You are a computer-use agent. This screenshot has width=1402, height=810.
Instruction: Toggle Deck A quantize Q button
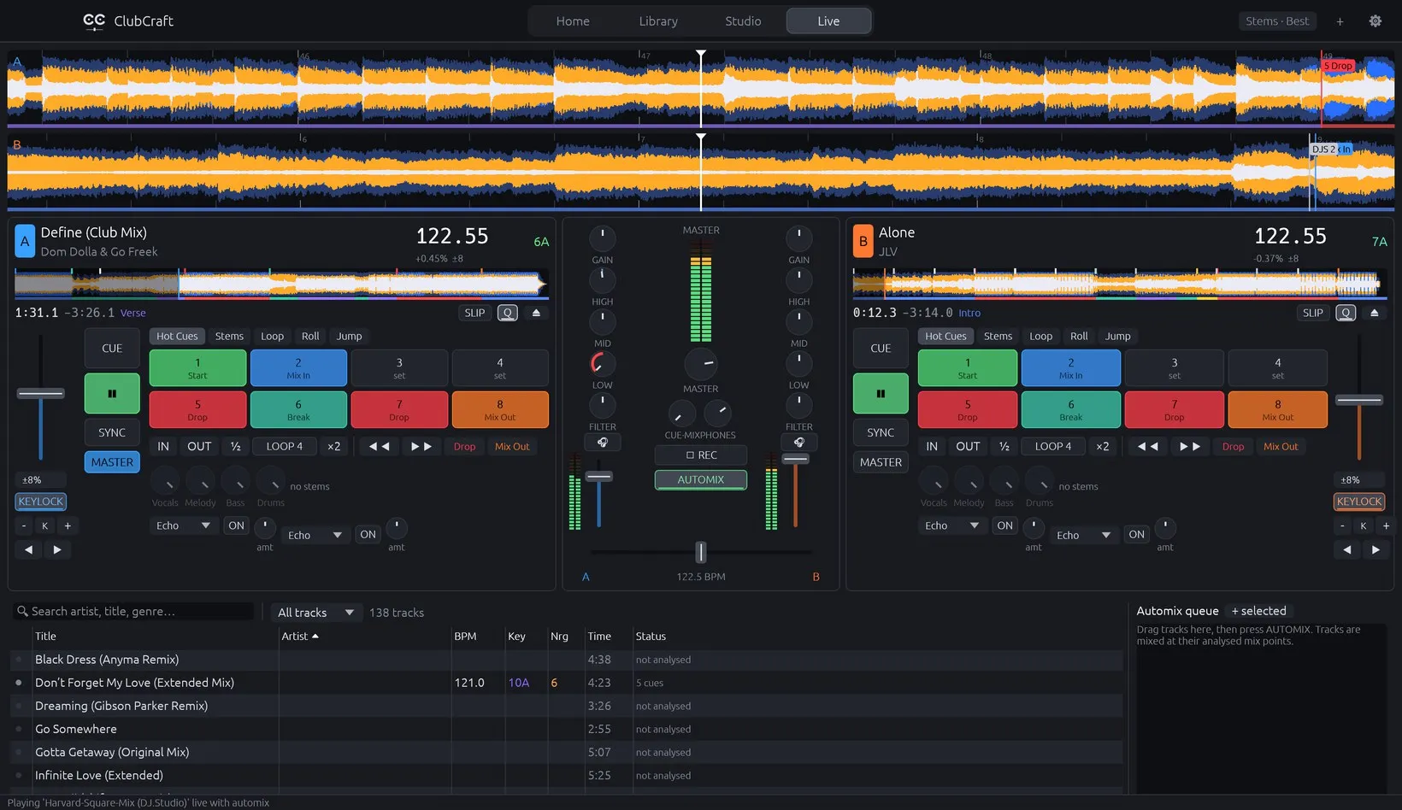click(x=508, y=313)
